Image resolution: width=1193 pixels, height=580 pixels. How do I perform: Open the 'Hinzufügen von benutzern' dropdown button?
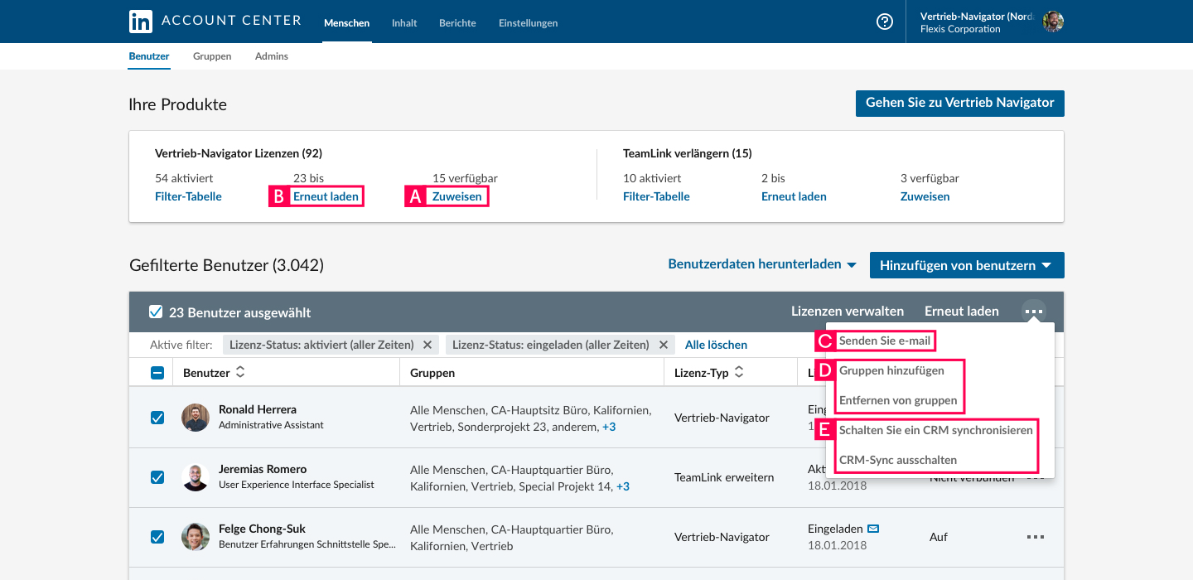pyautogui.click(x=967, y=265)
